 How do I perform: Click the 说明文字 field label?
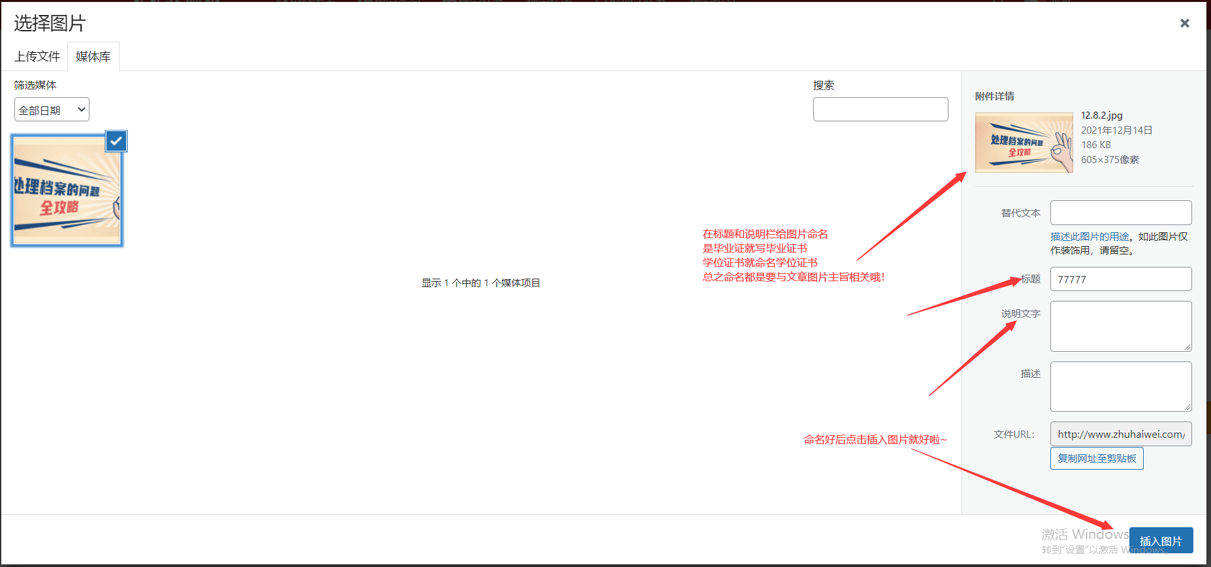point(1020,314)
